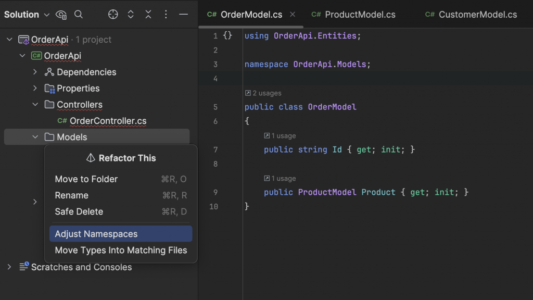The height and width of the screenshot is (300, 533).
Task: Click the locate file crosshair icon
Action: click(x=113, y=15)
